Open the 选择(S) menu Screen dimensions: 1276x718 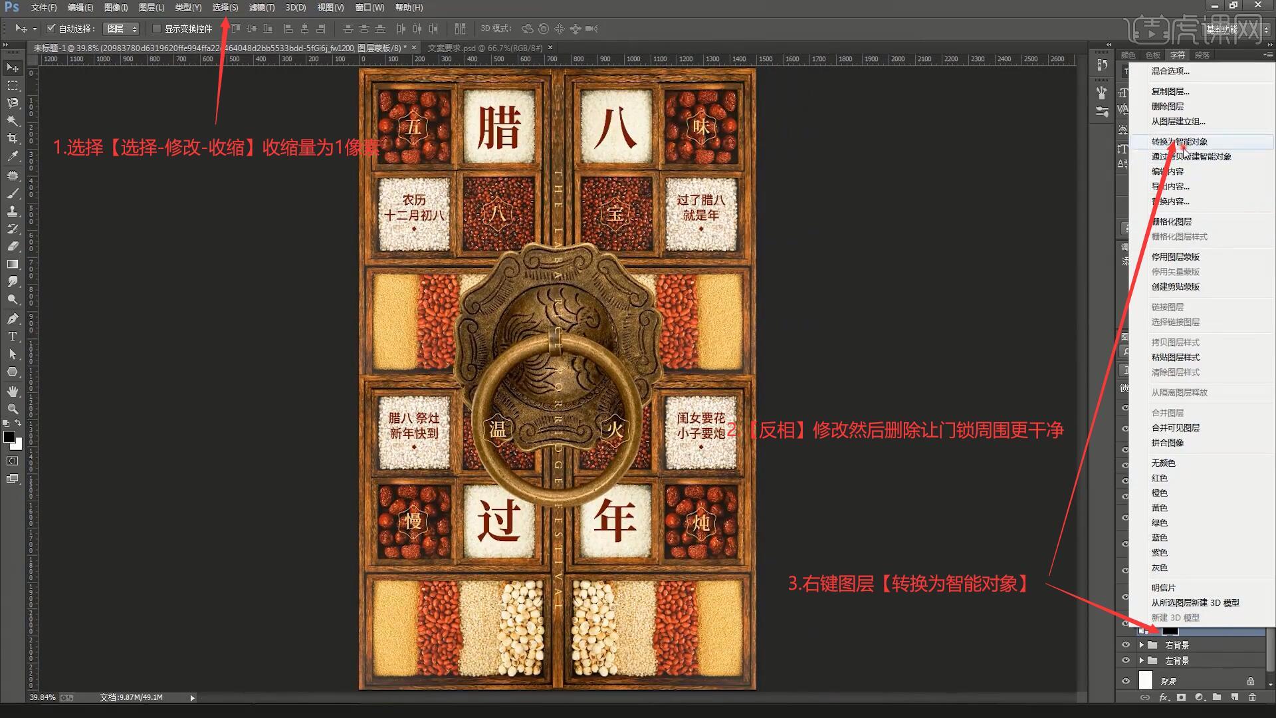(225, 7)
